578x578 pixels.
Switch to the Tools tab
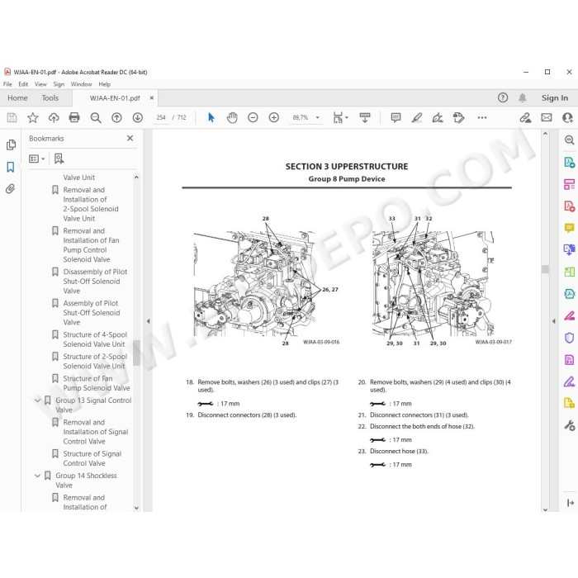[x=50, y=98]
